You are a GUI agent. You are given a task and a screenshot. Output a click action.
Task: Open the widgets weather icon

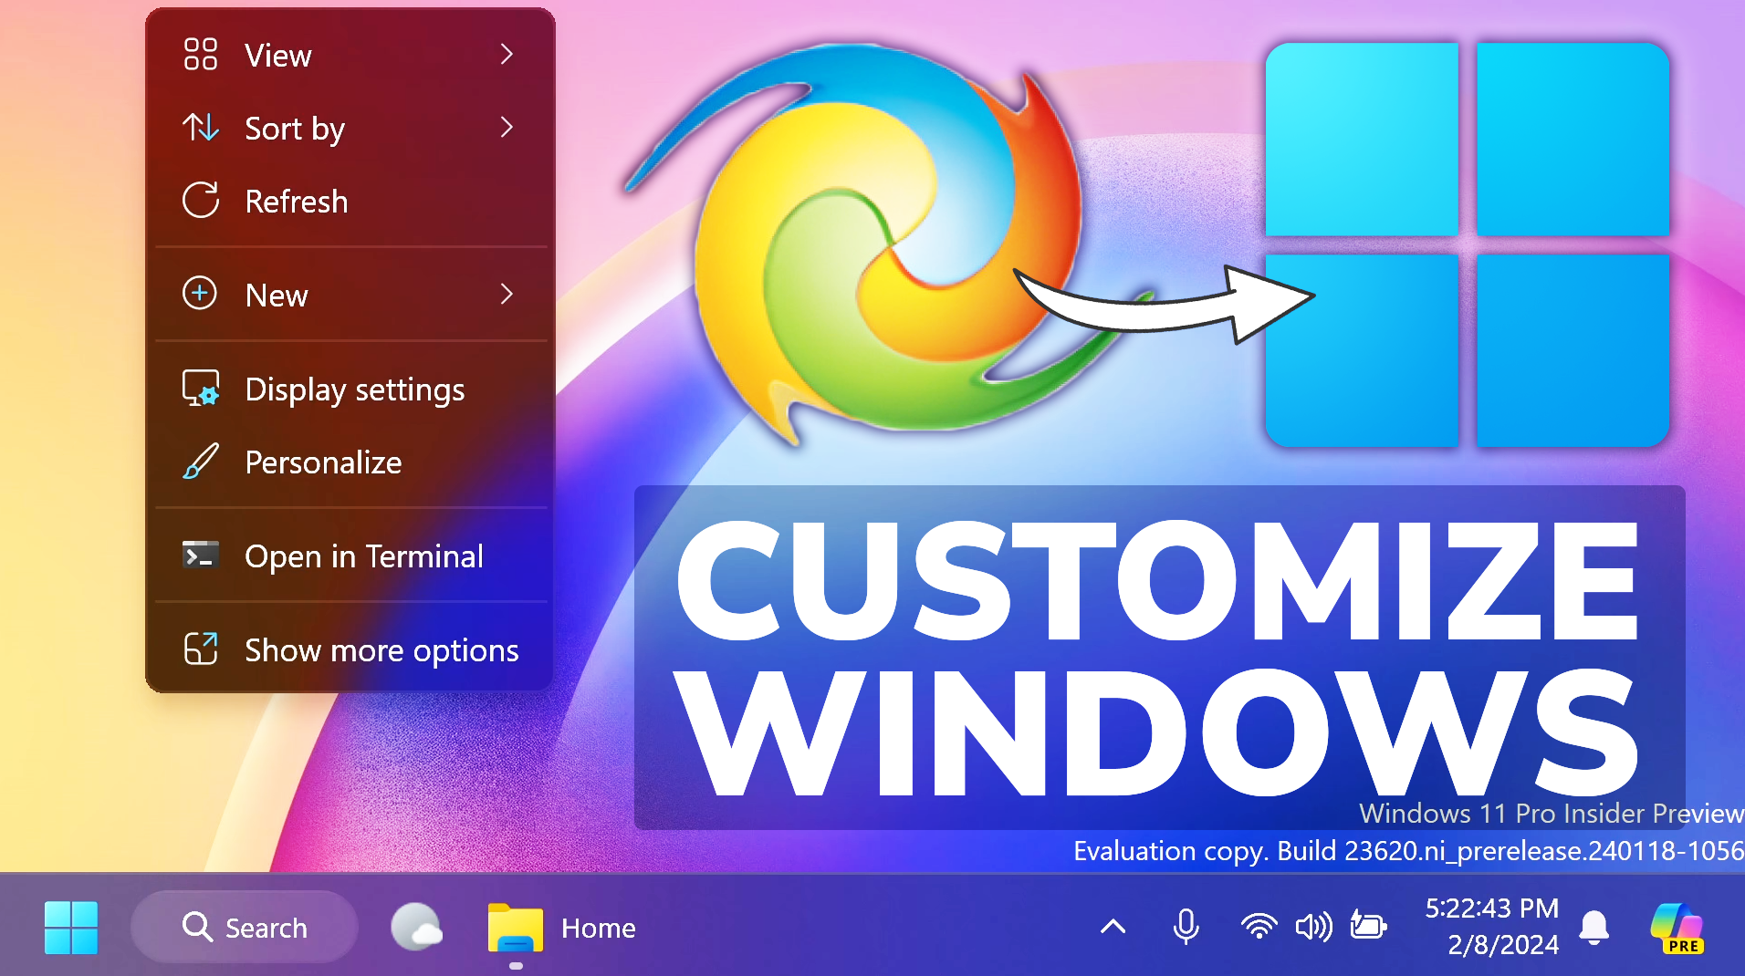point(417,927)
